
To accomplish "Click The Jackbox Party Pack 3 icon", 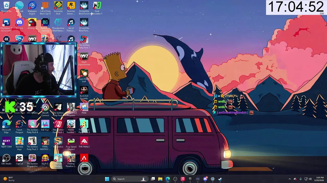I will (32, 144).
